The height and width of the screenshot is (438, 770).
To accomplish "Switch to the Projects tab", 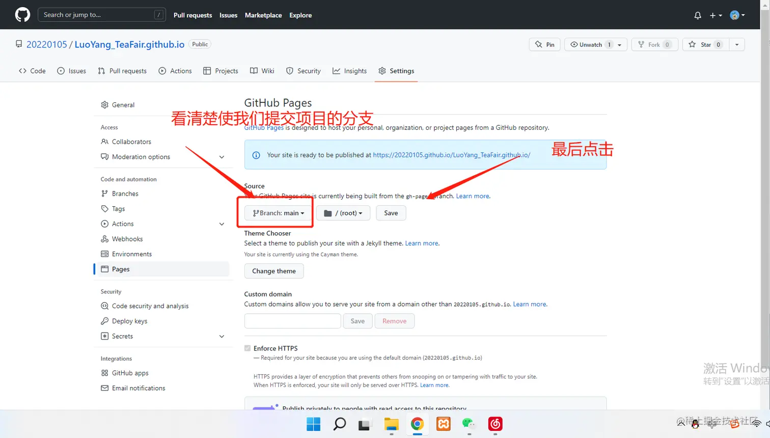I will click(x=221, y=71).
